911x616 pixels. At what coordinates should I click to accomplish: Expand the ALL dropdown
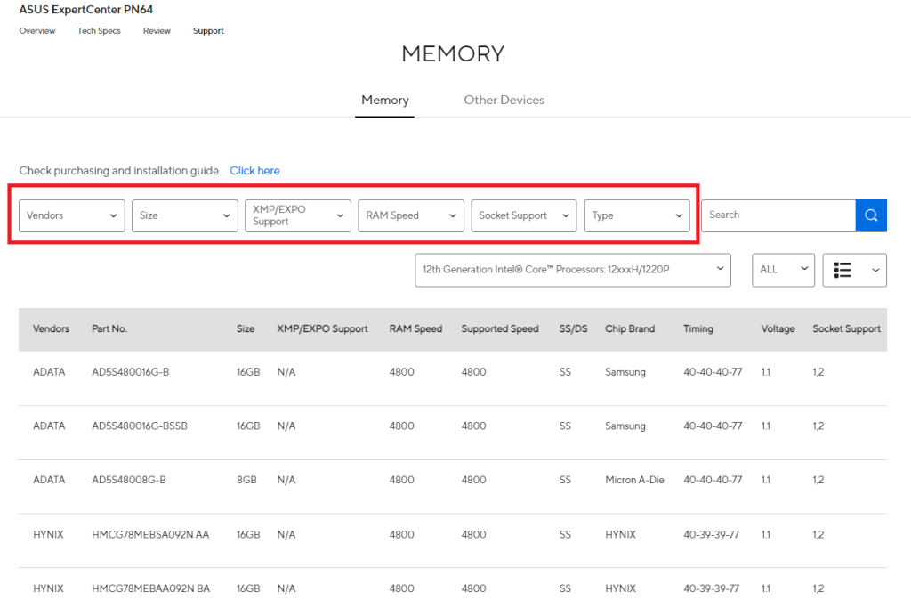point(783,270)
